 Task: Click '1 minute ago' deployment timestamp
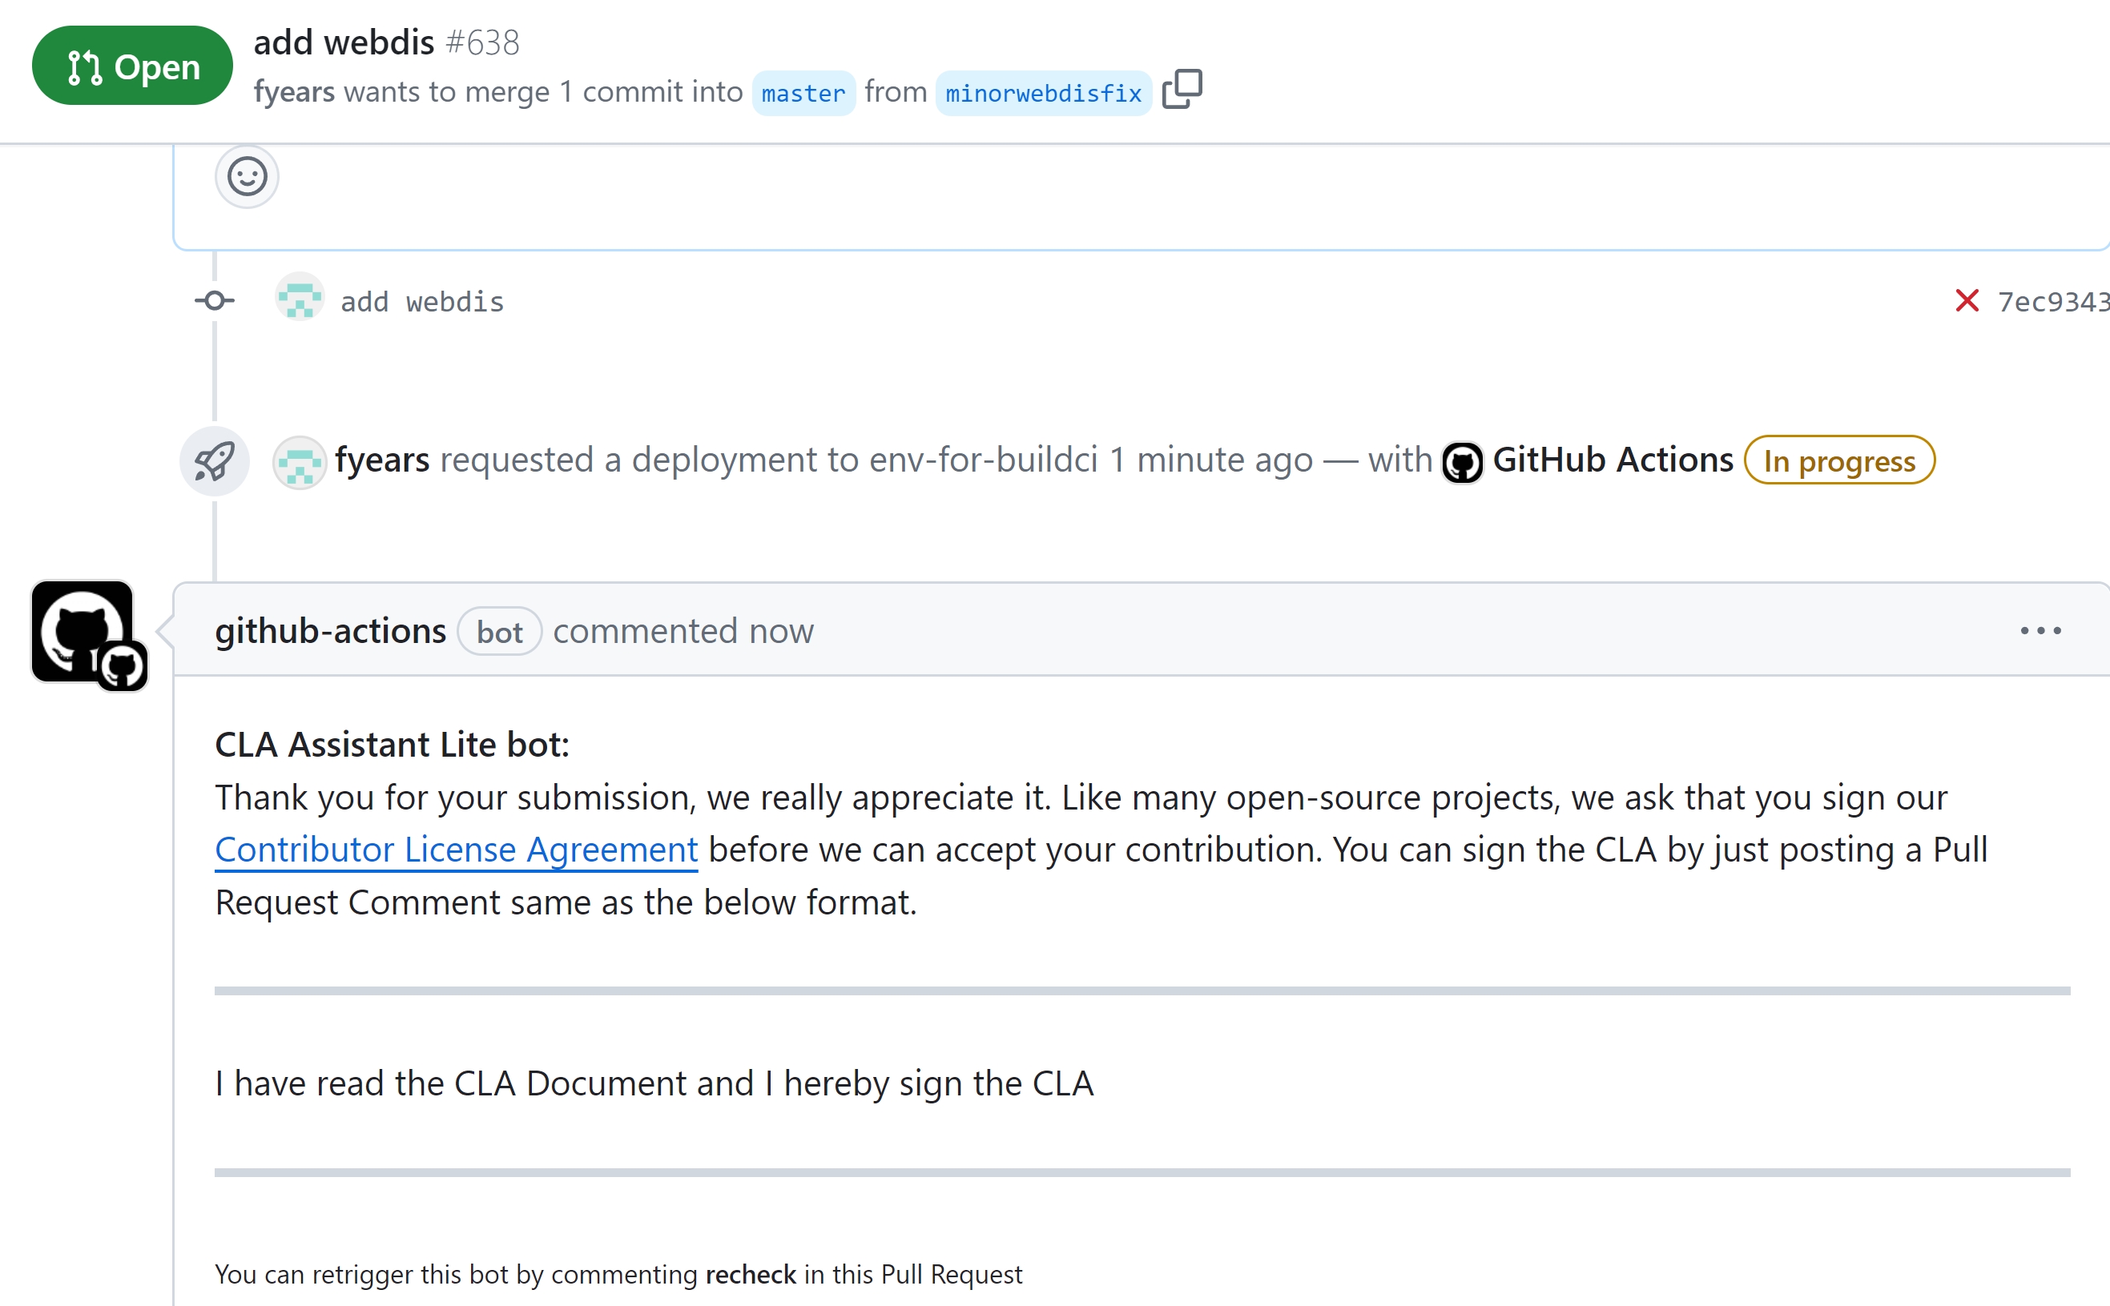click(1210, 460)
